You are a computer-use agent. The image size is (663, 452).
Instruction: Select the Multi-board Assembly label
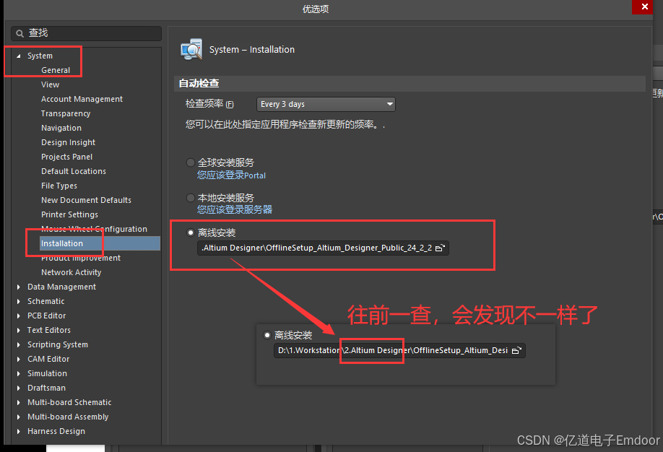(68, 417)
